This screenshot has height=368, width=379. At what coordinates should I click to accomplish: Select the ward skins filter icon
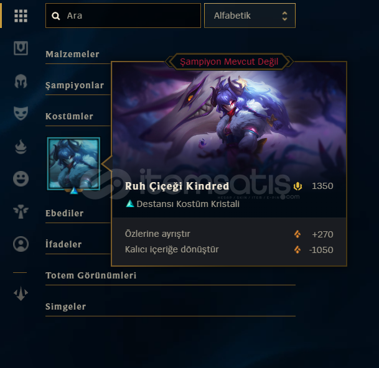[x=21, y=211]
